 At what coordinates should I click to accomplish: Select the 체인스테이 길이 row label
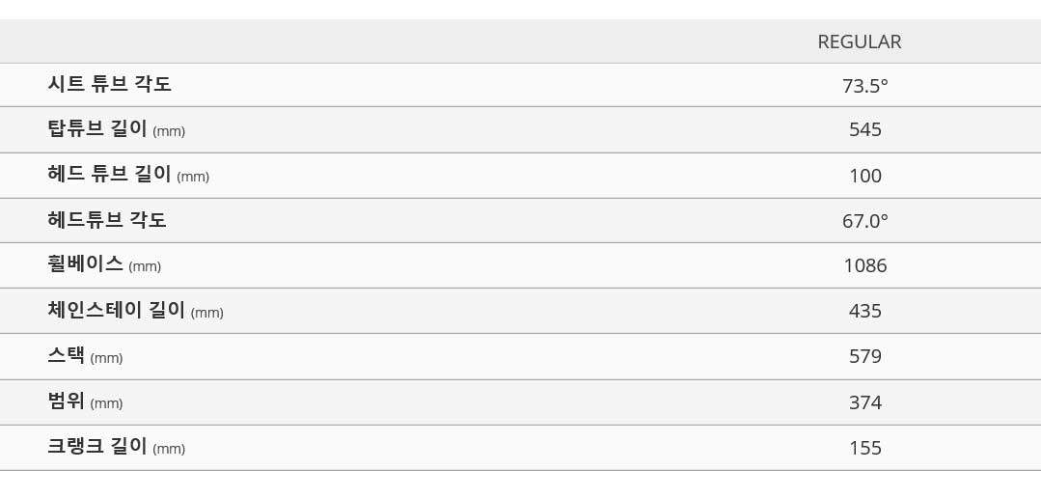116,310
